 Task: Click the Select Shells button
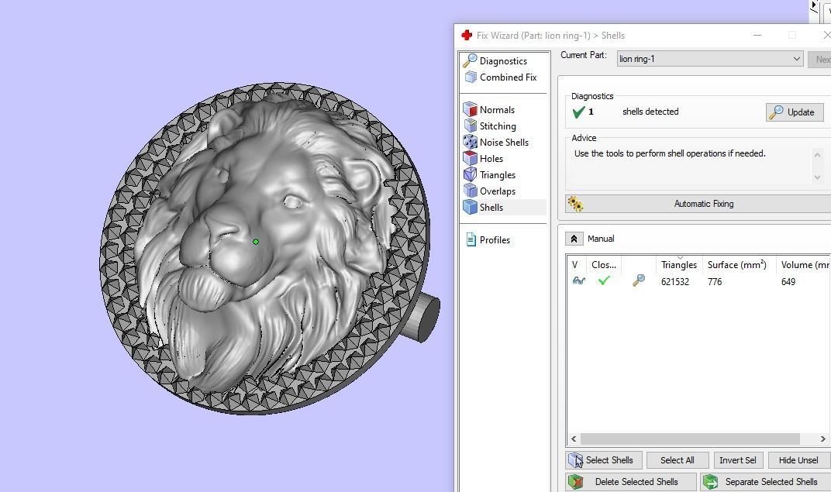[604, 460]
